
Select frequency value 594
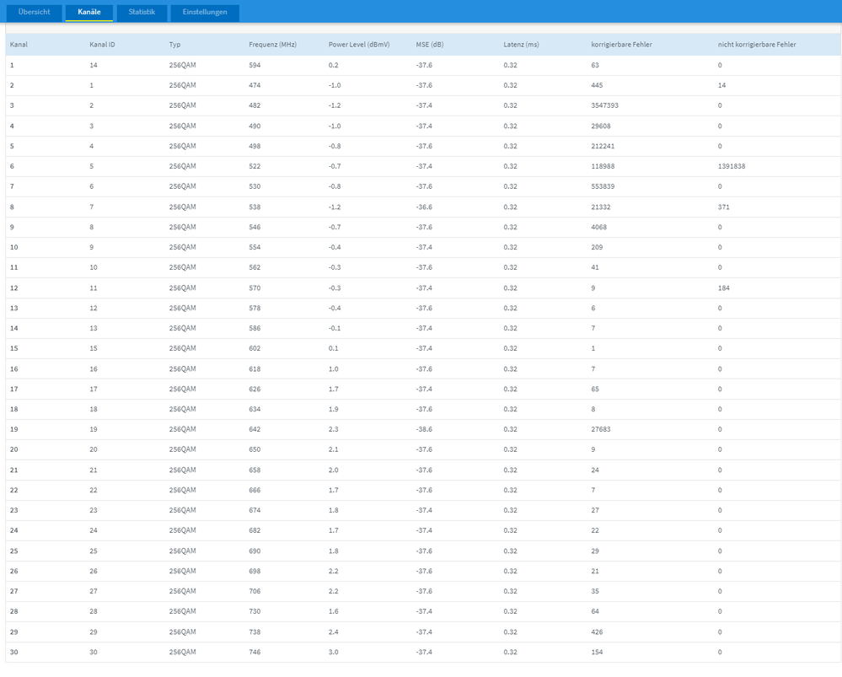point(255,65)
